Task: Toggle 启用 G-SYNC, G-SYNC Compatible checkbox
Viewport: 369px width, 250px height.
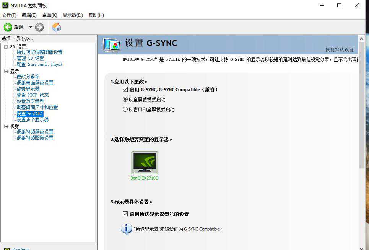Action: pos(125,90)
